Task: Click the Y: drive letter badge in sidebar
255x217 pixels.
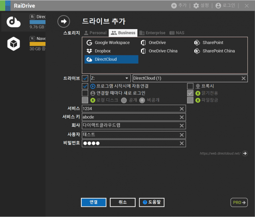Action: pos(32,39)
